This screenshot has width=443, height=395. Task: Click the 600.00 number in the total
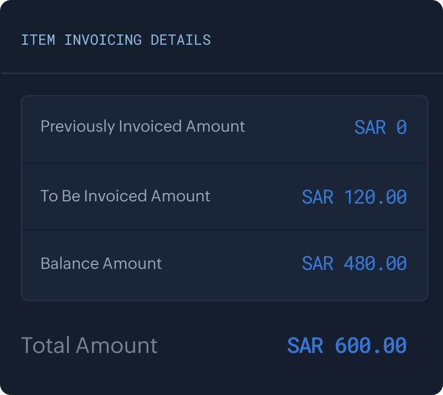click(x=370, y=346)
